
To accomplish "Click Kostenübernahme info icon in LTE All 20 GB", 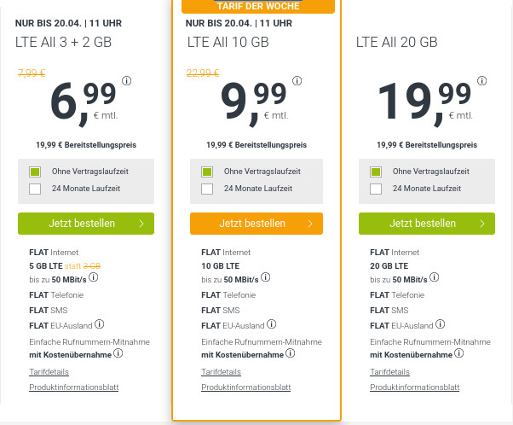I will [458, 353].
